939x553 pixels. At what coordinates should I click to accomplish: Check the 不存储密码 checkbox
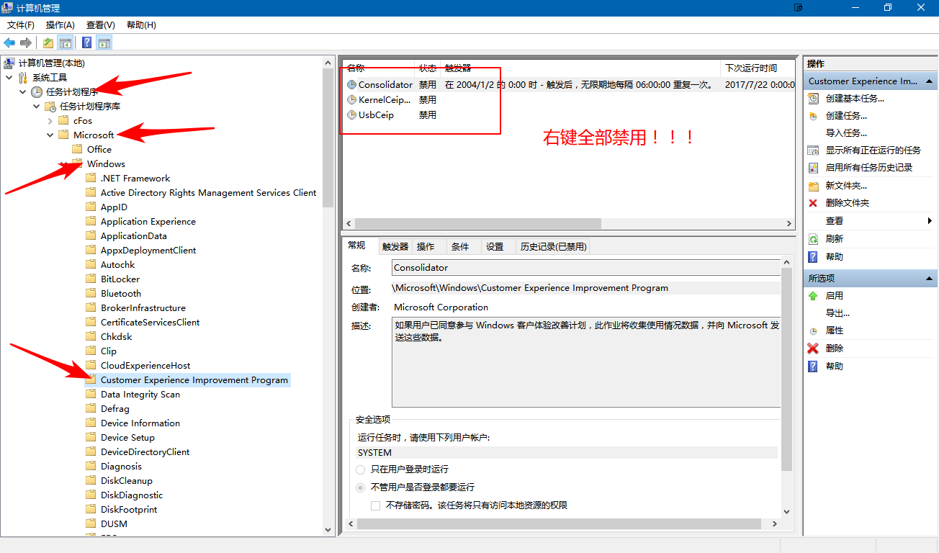click(x=375, y=505)
